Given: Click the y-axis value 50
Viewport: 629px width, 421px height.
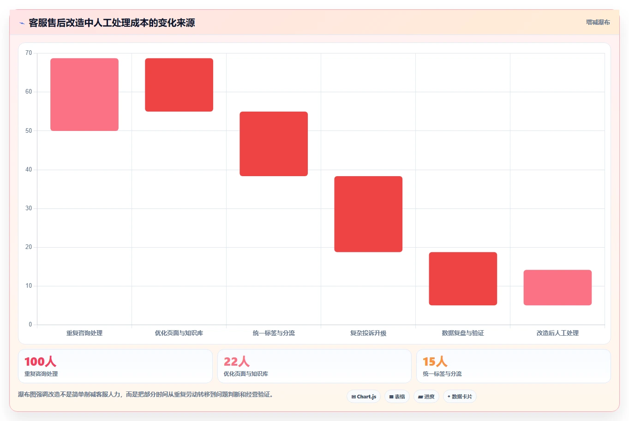Looking at the screenshot, I should pyautogui.click(x=29, y=131).
